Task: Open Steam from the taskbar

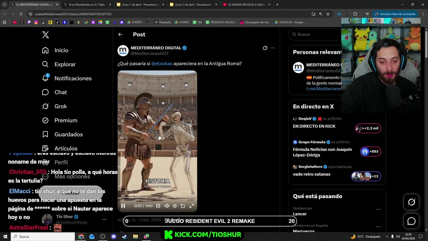Action: 124,237
